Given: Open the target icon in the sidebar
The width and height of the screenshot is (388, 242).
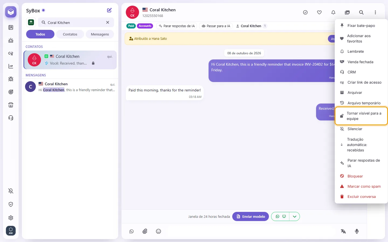Looking at the screenshot, I should (x=11, y=92).
